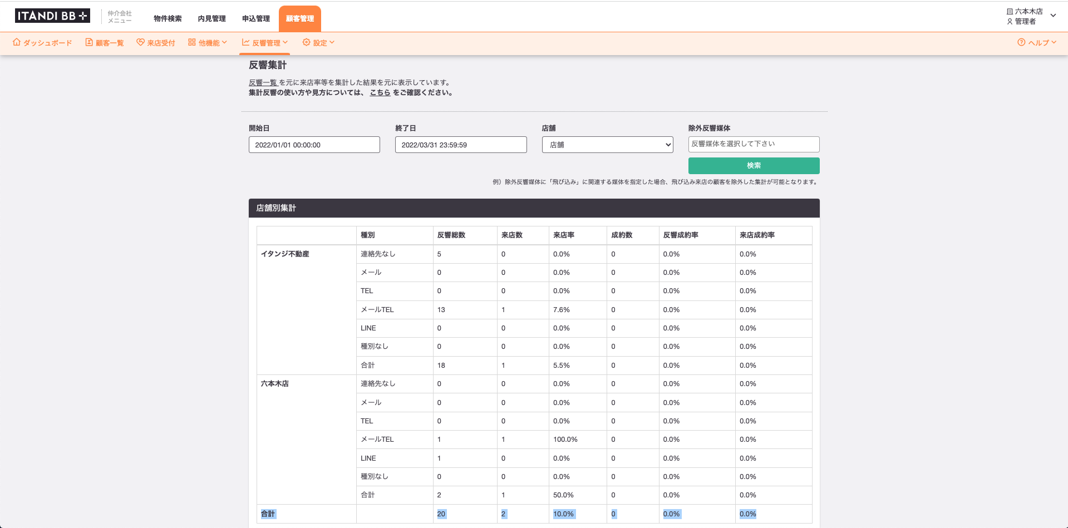Open the 物件検索 tab
Screen dimensions: 1068x528
(x=168, y=18)
